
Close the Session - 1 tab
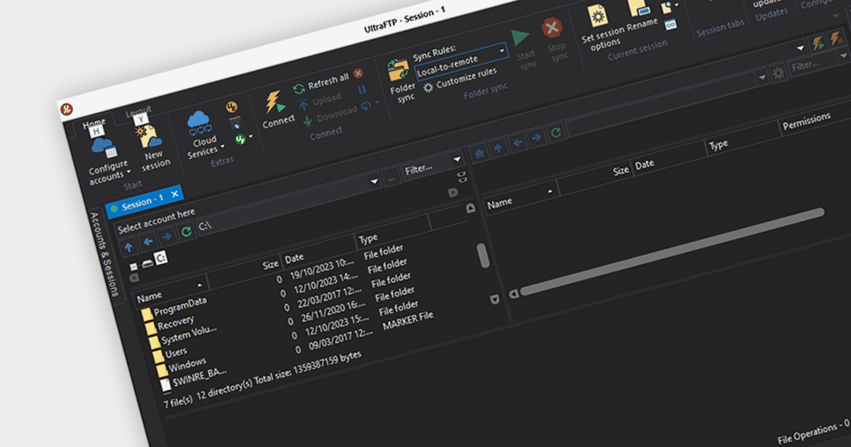175,193
